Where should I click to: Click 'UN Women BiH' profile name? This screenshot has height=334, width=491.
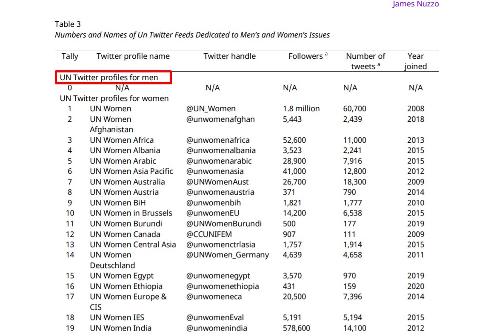(x=118, y=203)
